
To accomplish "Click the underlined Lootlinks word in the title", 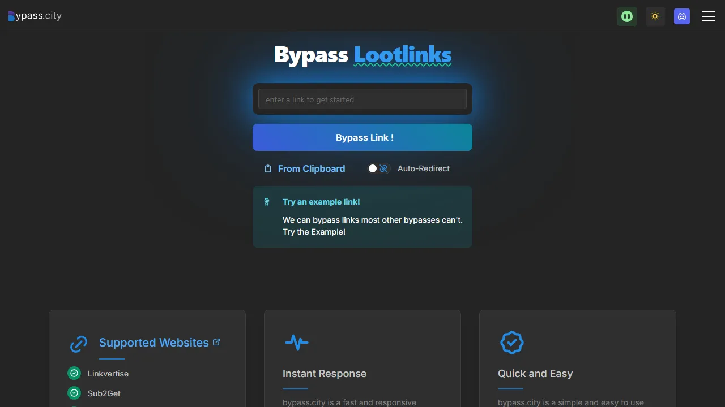I will [402, 55].
